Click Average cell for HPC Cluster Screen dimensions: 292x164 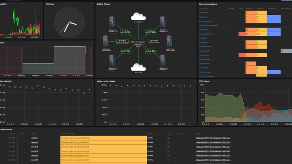pos(251,30)
